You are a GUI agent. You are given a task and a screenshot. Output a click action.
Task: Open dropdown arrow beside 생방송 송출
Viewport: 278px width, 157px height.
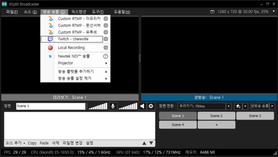pos(272,106)
